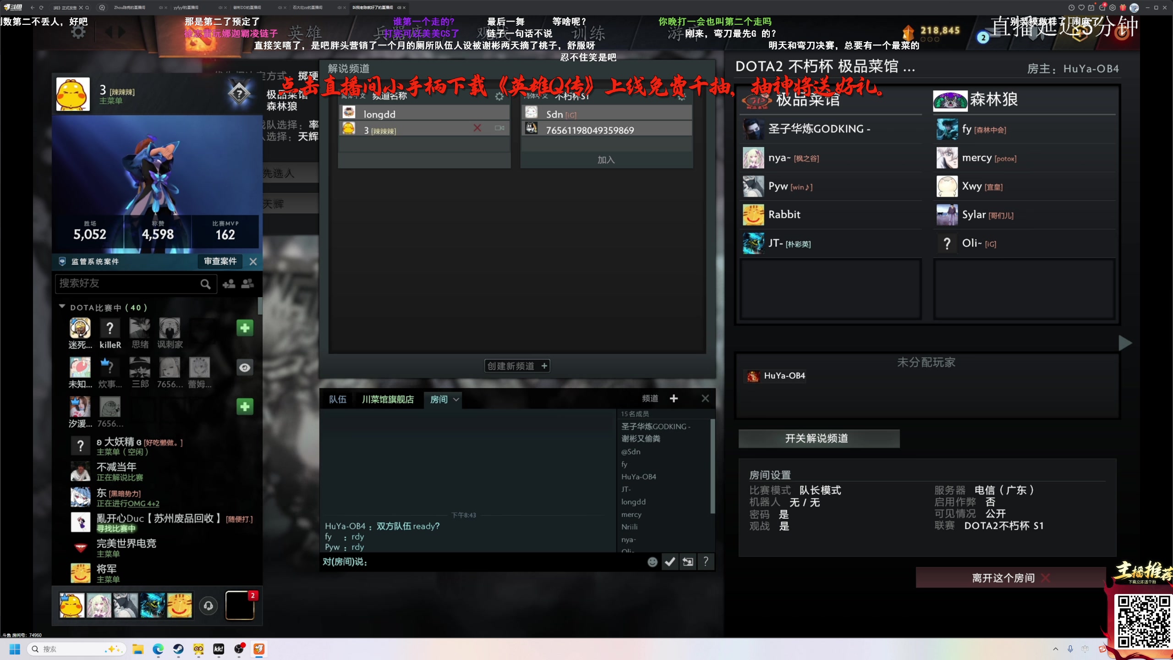This screenshot has width=1173, height=660.
Task: Close the 监管系统案件 banner
Action: (x=253, y=261)
